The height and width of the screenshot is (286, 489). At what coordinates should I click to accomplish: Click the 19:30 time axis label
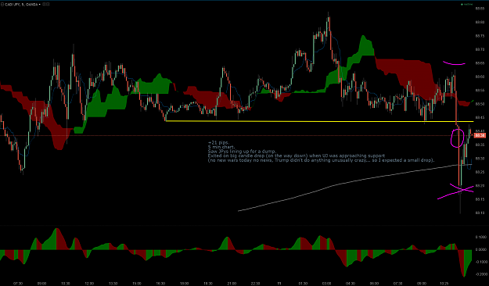pyautogui.click(x=208, y=284)
